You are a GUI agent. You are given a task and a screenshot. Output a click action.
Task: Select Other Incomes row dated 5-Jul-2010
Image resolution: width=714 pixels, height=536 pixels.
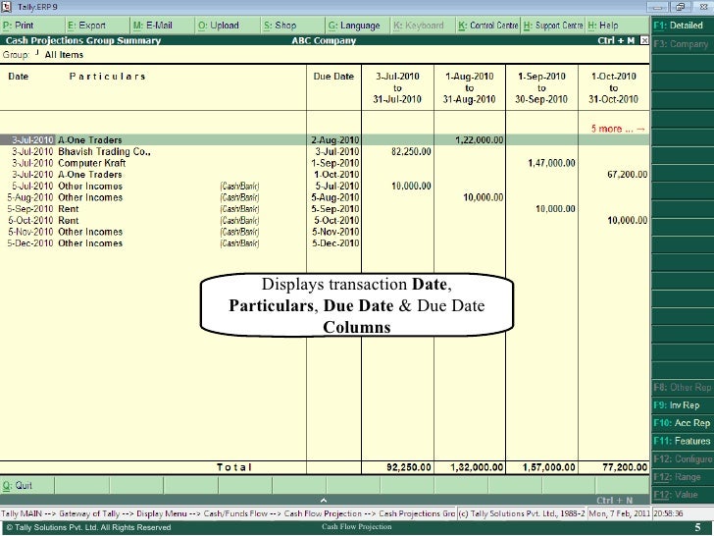(325, 186)
